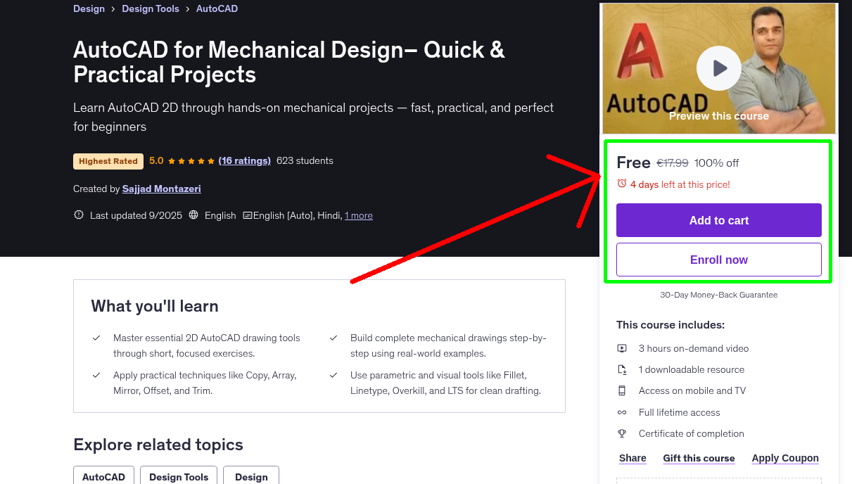Add the course to cart

click(x=718, y=220)
